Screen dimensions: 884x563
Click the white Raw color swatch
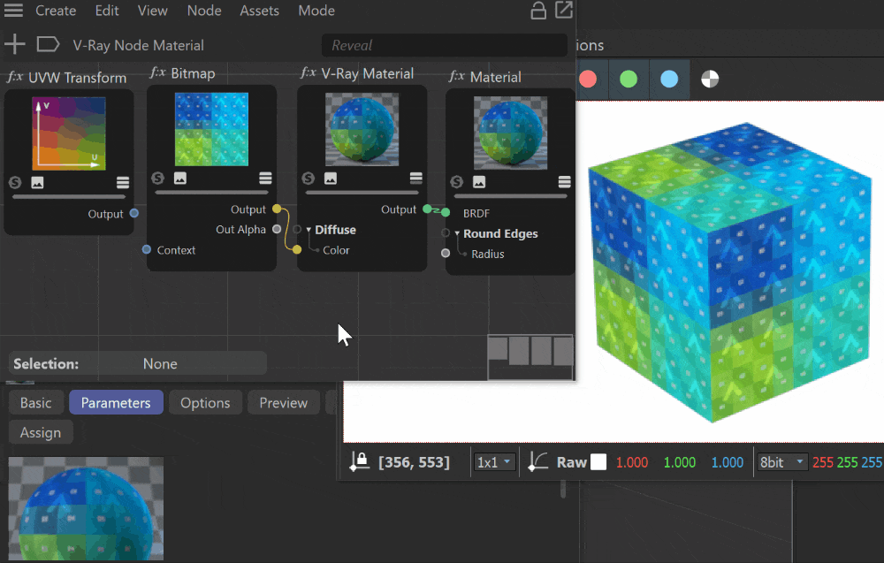[x=598, y=462]
